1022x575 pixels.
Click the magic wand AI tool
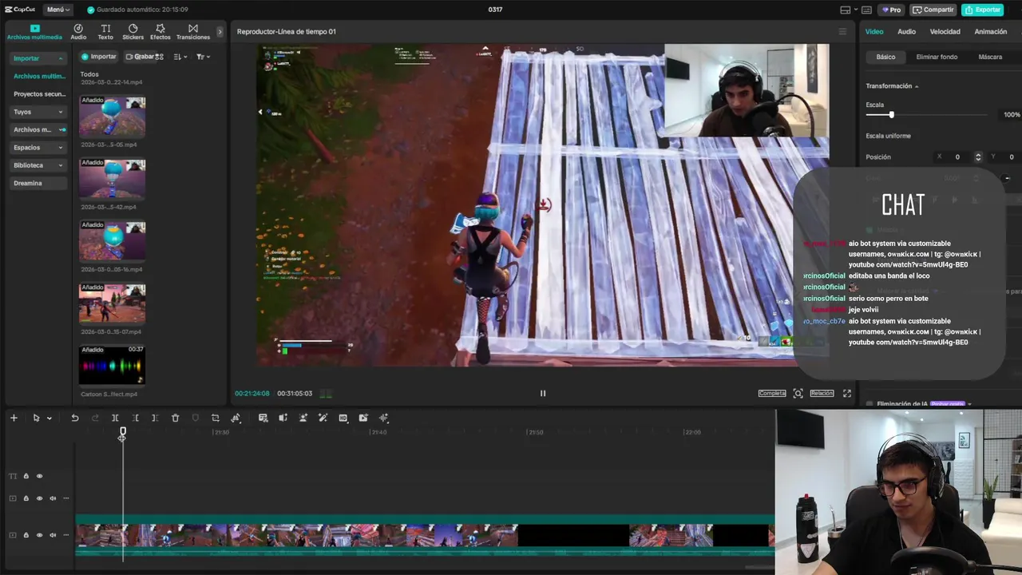(x=323, y=418)
